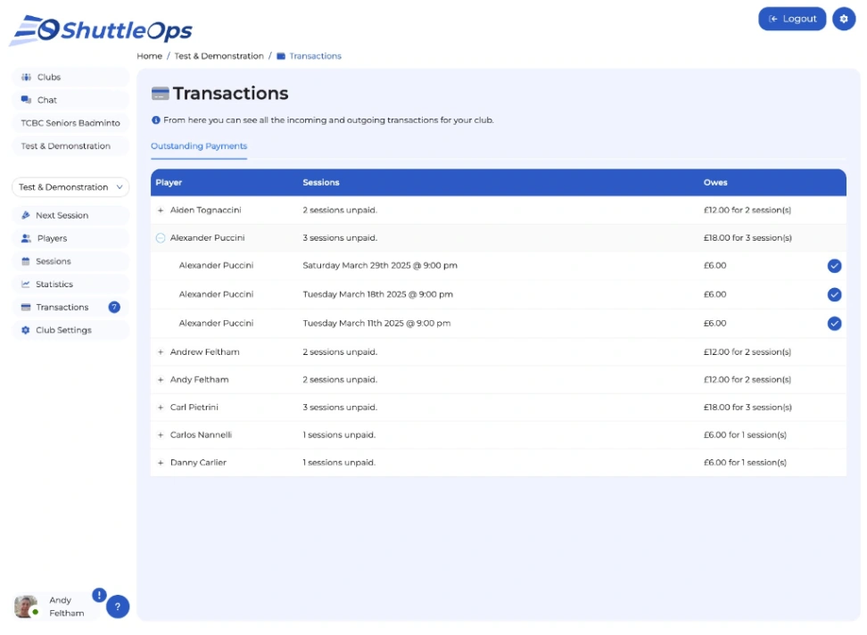Screen dimensions: 867x635
Task: Open Players in the sidebar menu
Action: click(70, 238)
